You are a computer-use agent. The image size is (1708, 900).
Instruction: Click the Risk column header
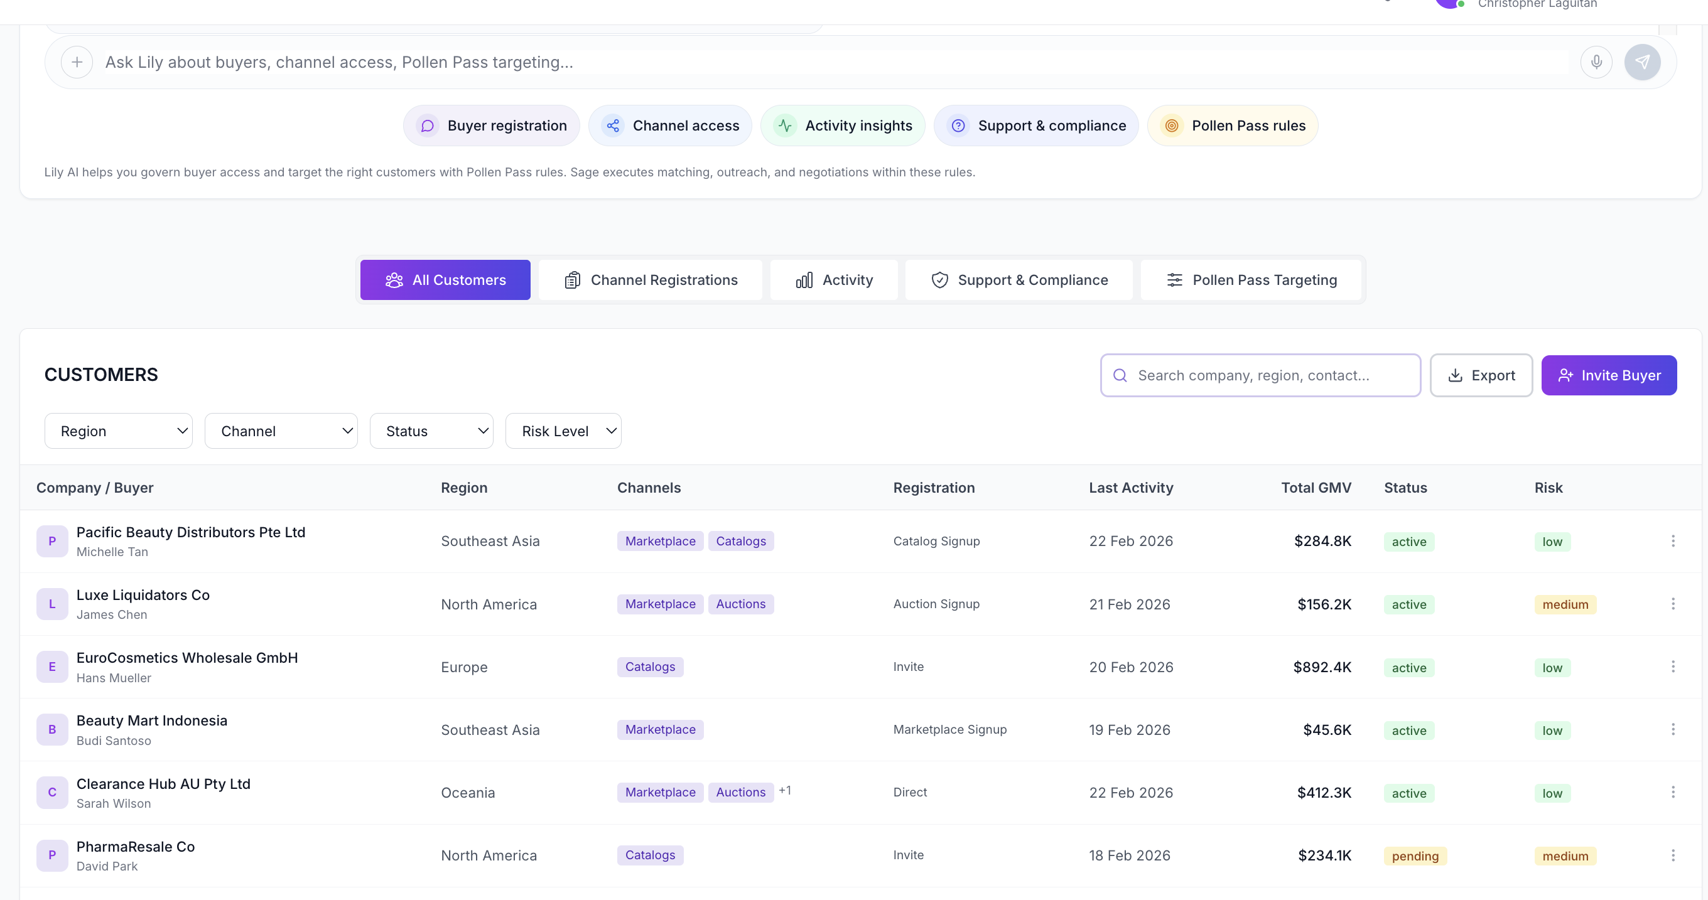[1549, 488]
